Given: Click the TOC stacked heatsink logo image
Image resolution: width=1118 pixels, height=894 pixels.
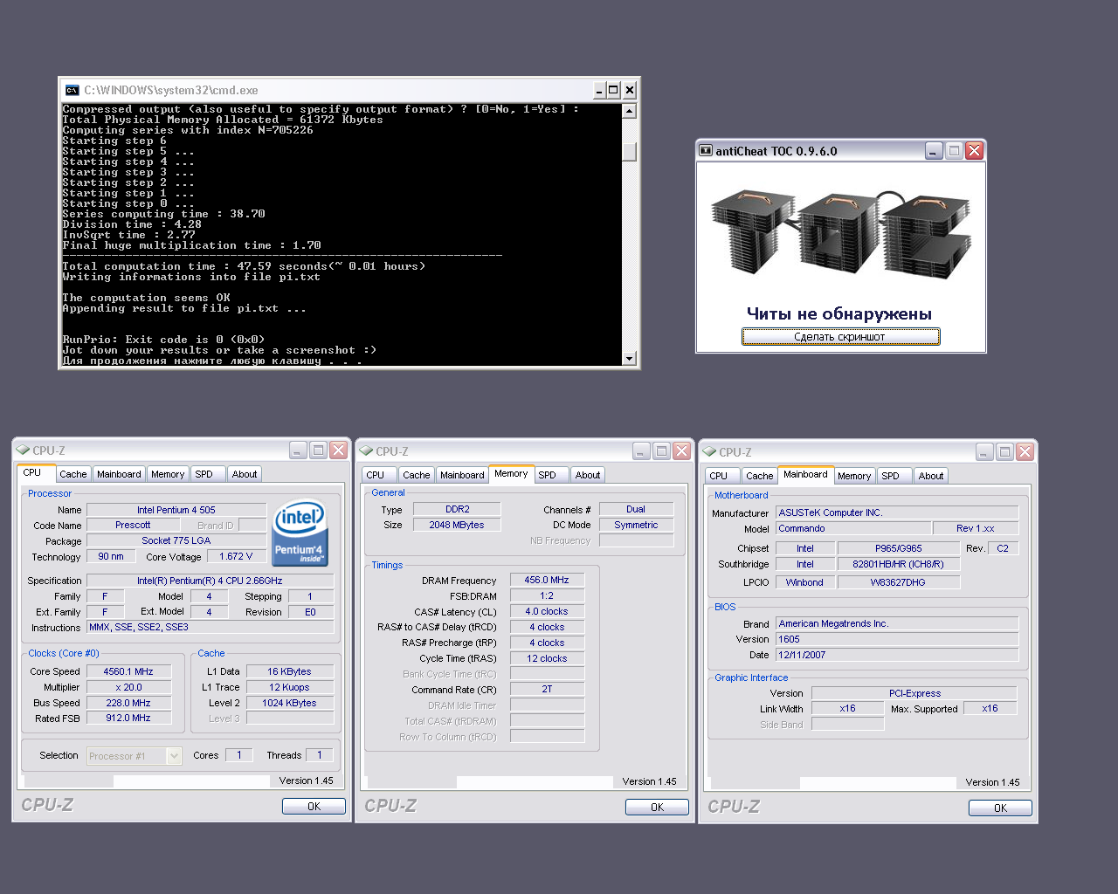Looking at the screenshot, I should (840, 233).
